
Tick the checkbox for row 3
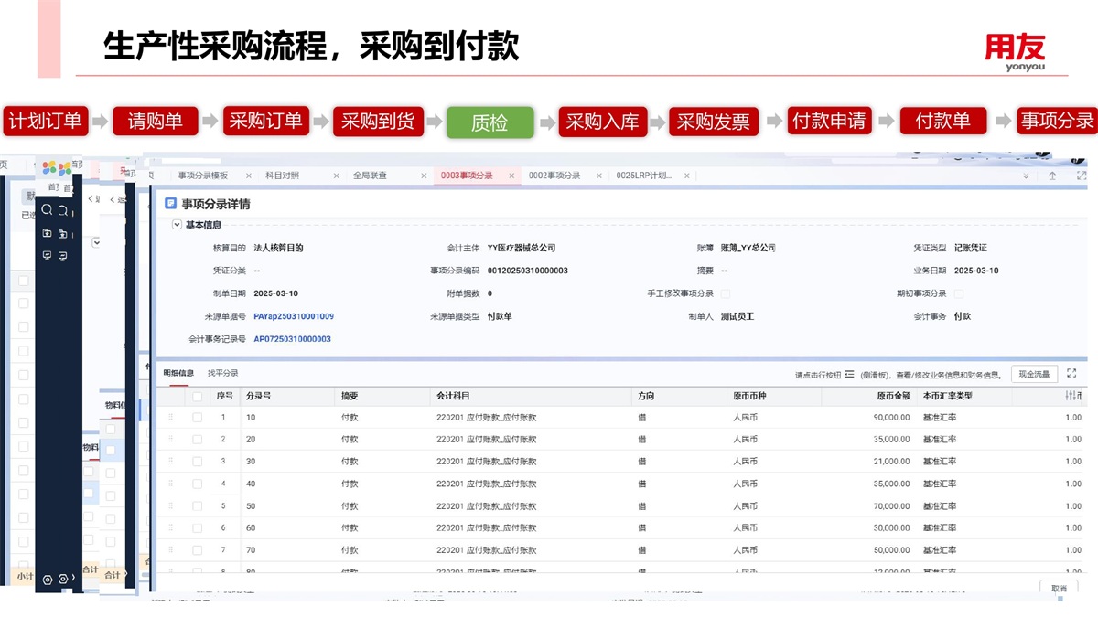click(197, 462)
